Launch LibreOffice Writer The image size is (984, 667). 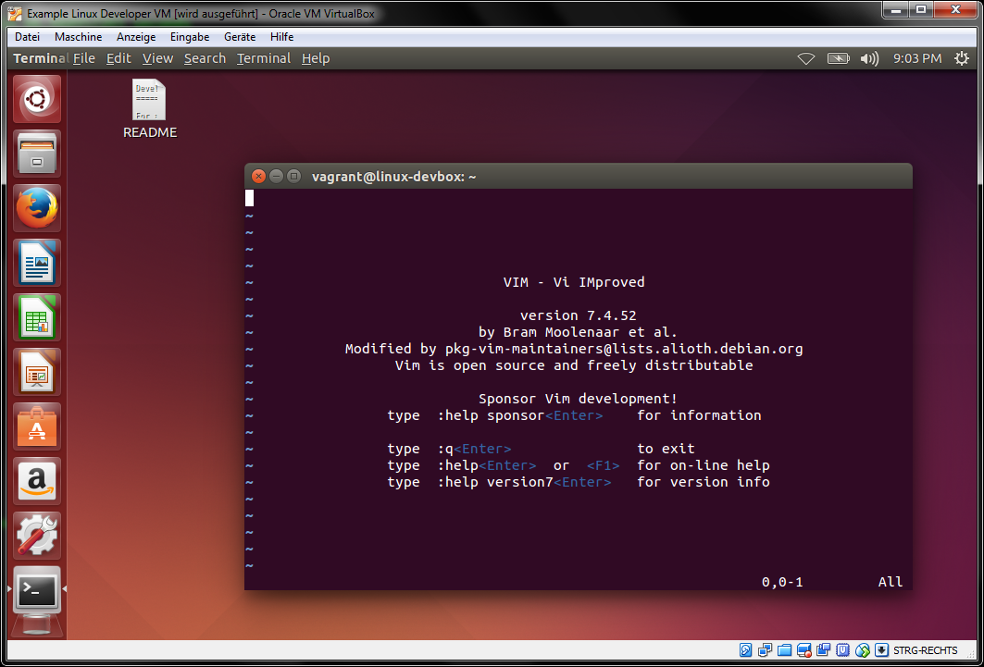[x=34, y=263]
